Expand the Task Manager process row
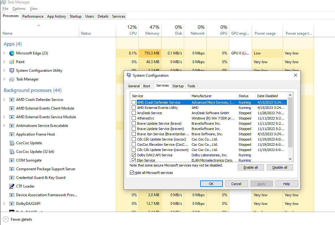 click(4, 79)
